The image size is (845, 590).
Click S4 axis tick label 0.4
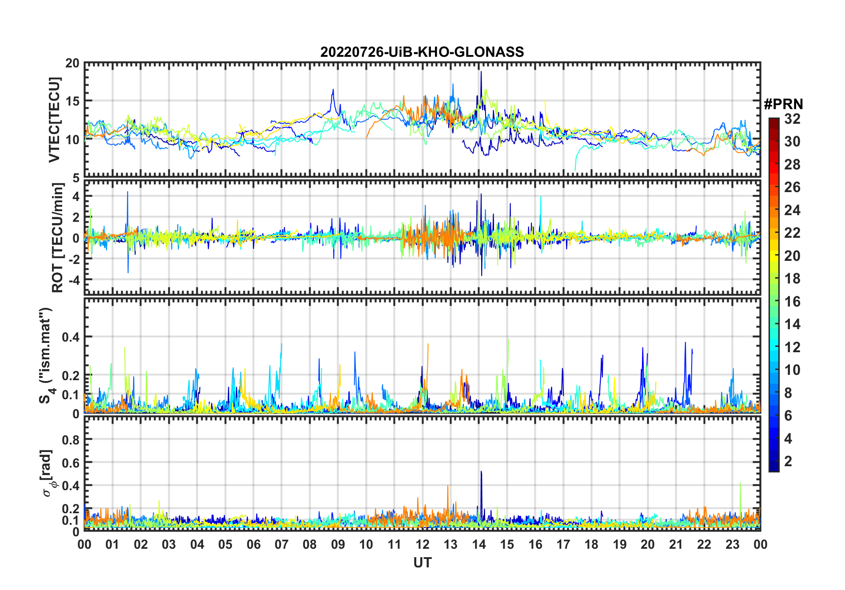pos(70,337)
